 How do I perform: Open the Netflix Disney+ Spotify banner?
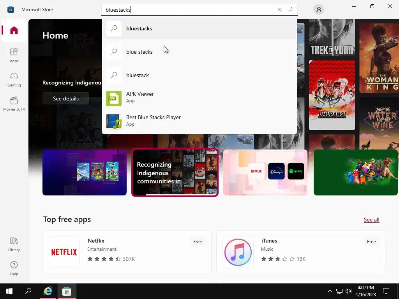(x=265, y=172)
